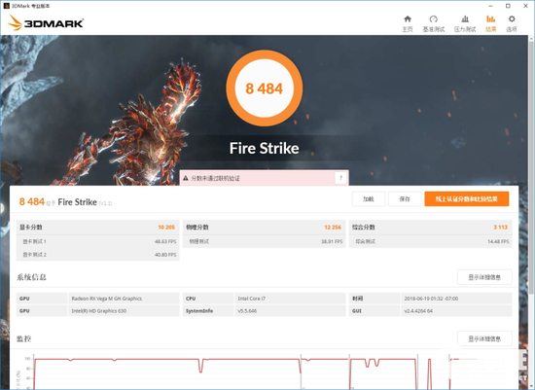Viewport: 535px width, 390px height.
Task: Click the Intel Core i7 CPU value
Action: point(252,299)
